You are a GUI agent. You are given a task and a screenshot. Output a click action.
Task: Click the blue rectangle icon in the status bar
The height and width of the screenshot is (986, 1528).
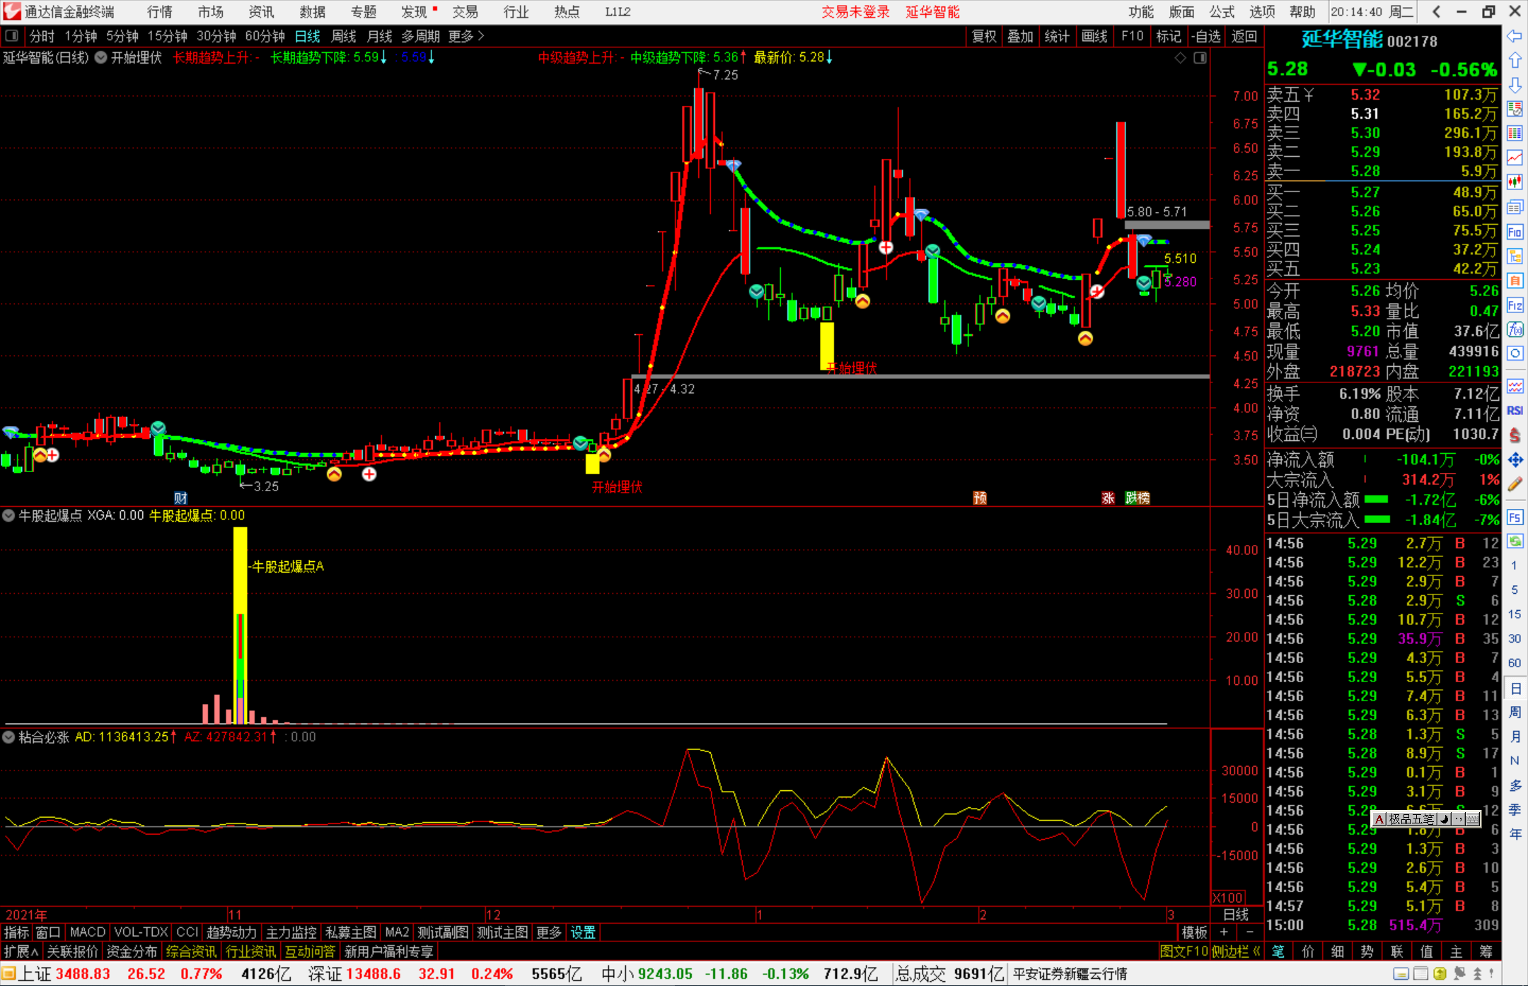point(1401,974)
